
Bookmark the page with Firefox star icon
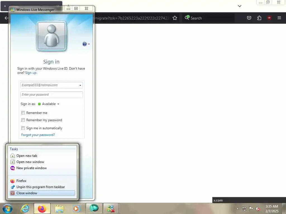click(x=175, y=18)
